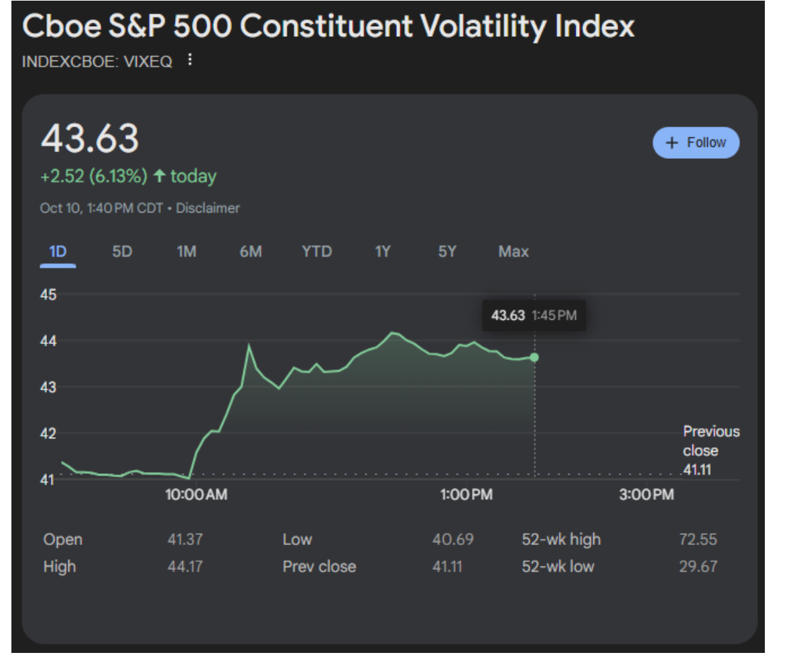Click the large 43.63 price value

pyautogui.click(x=90, y=139)
